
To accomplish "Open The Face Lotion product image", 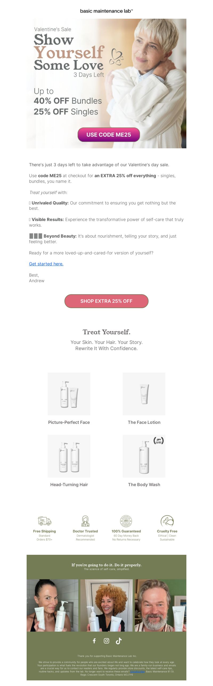I will point(144,394).
